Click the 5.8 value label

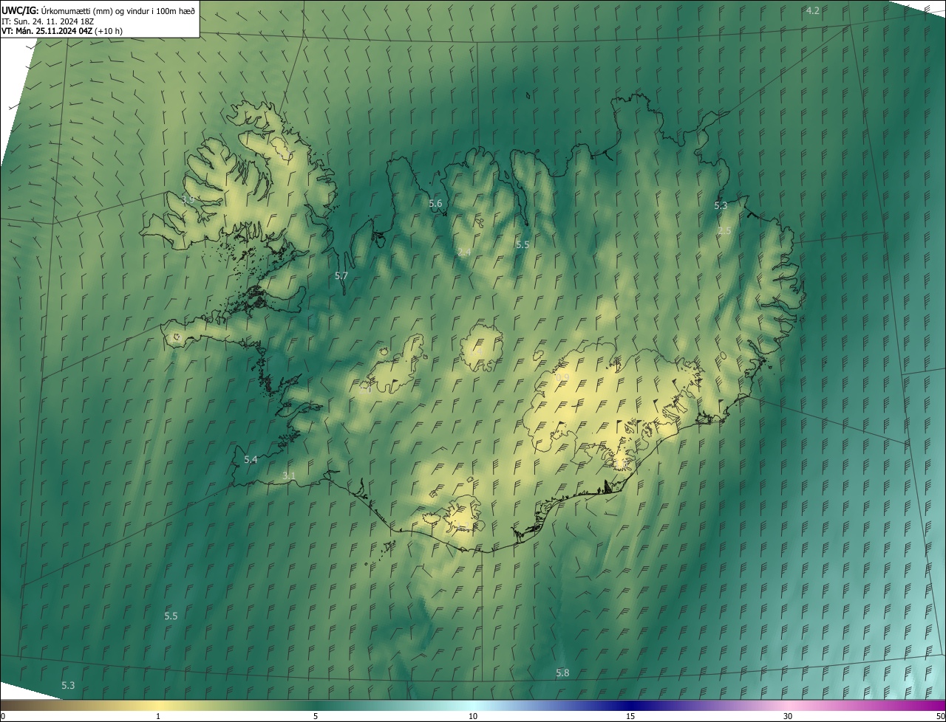(562, 673)
